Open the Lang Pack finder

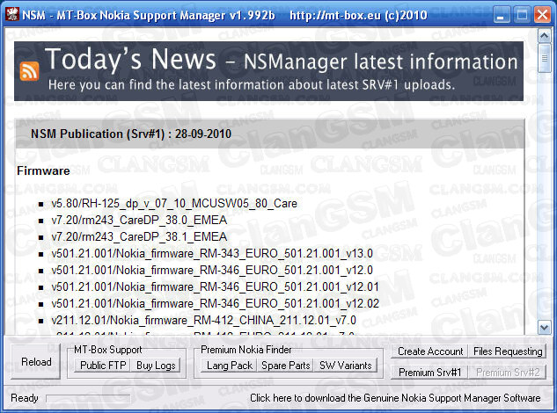229,366
